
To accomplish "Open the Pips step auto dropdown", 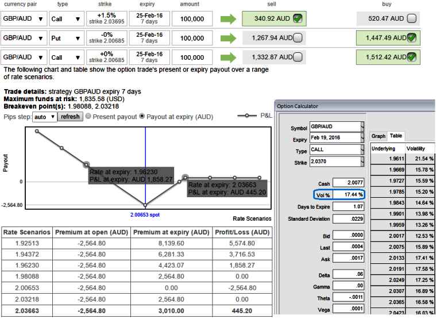I will [45, 117].
